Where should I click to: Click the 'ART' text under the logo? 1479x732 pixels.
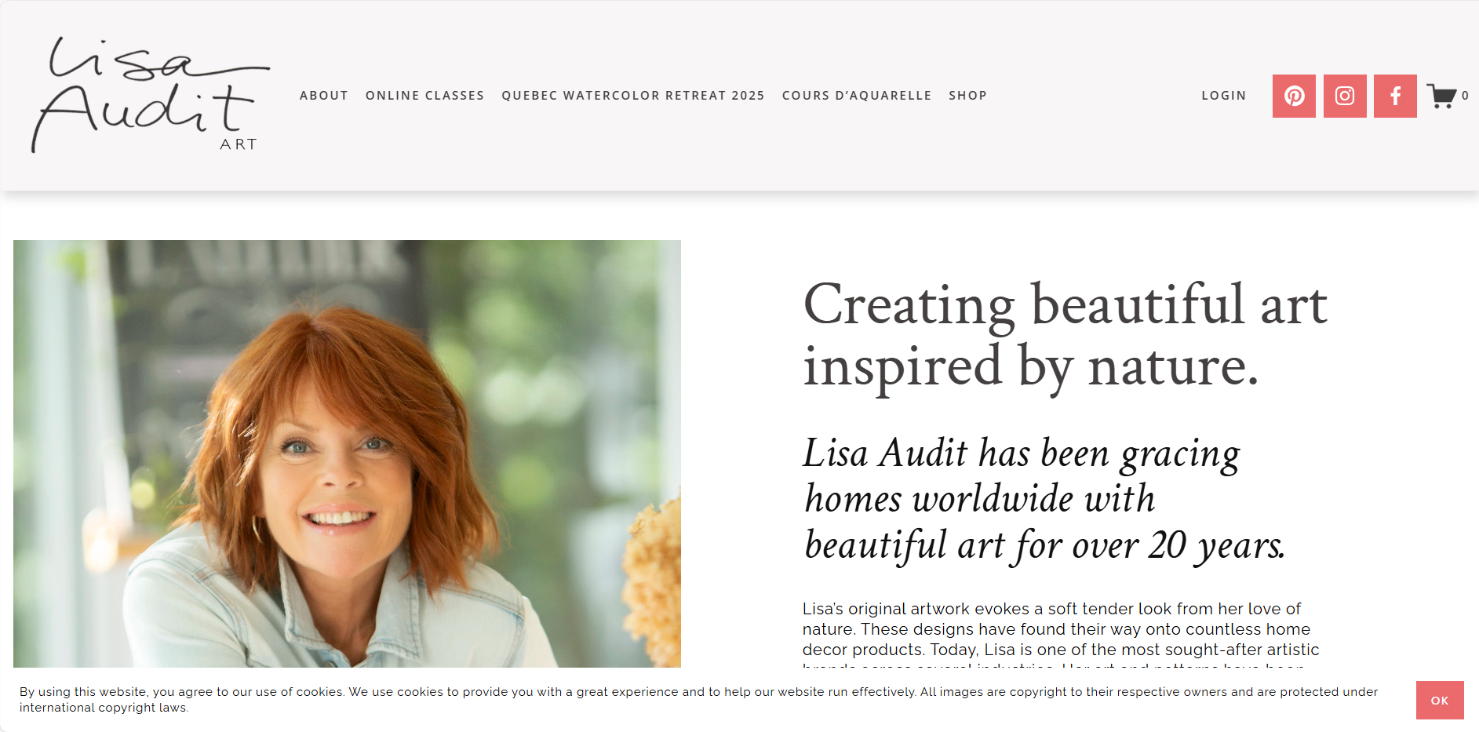(x=238, y=144)
